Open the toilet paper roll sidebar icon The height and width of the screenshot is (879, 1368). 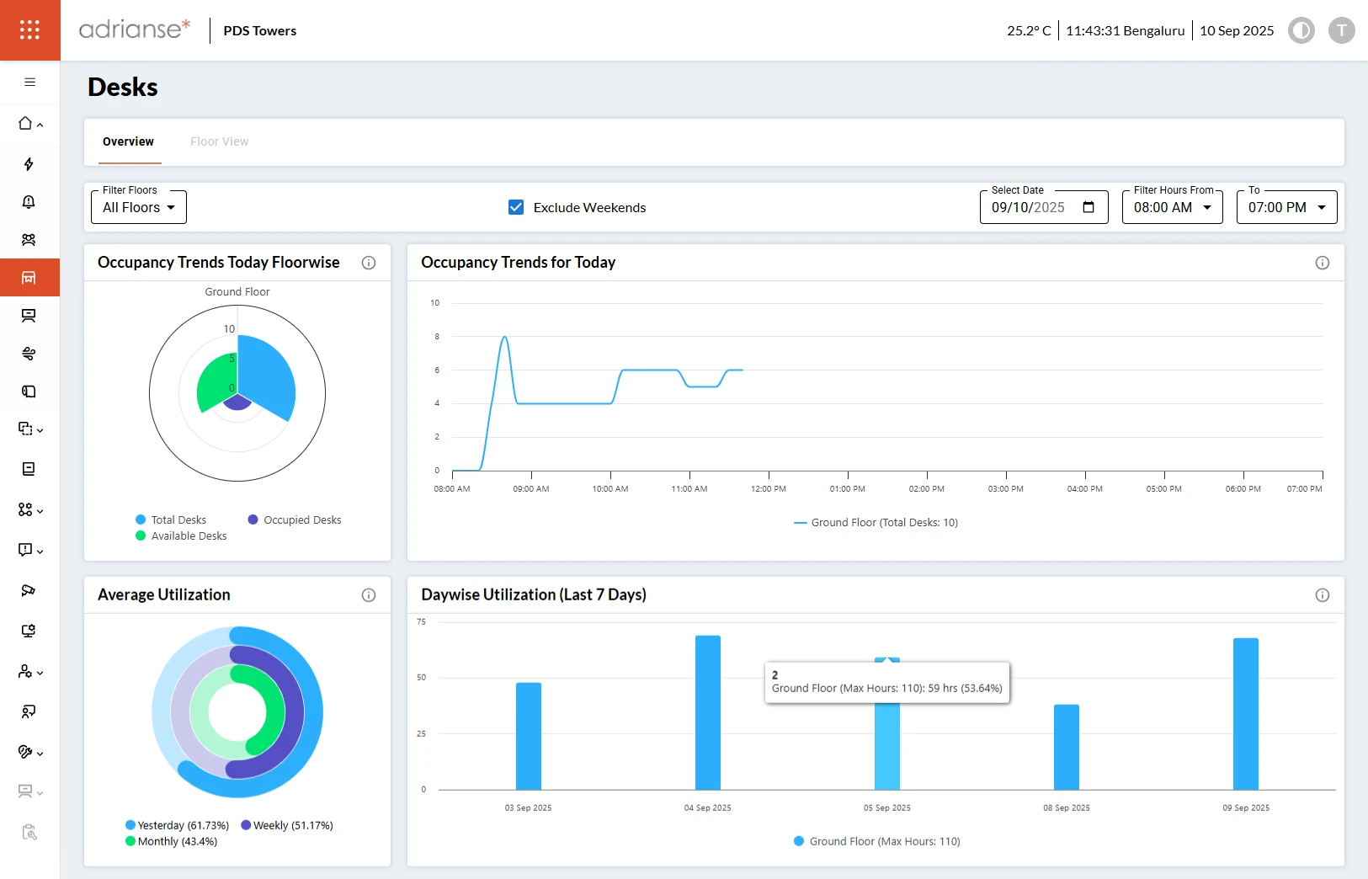[x=29, y=392]
